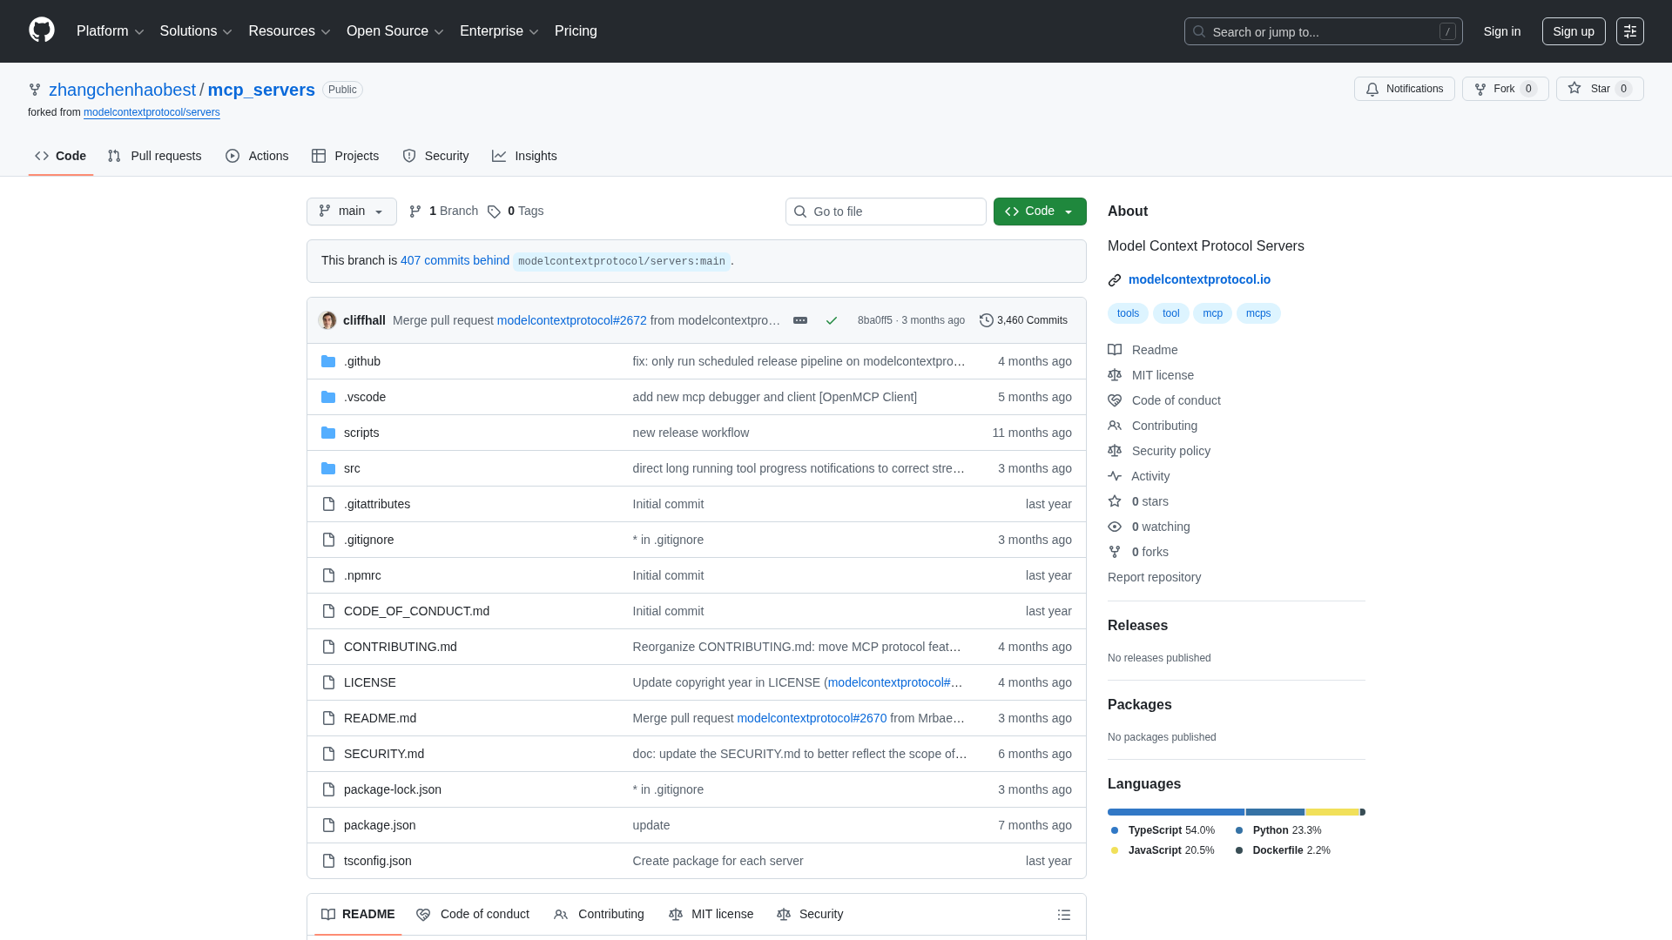
Task: Expand the Platform menu
Action: [110, 31]
